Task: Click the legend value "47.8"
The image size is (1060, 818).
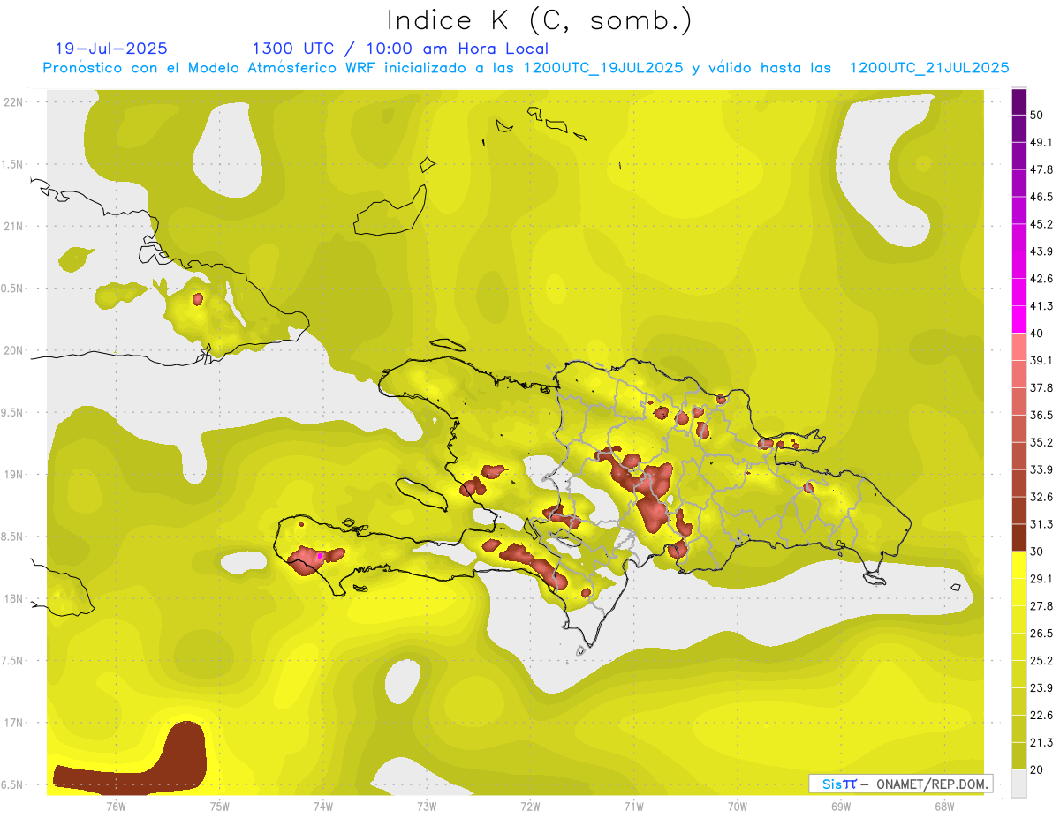Action: tap(1042, 169)
